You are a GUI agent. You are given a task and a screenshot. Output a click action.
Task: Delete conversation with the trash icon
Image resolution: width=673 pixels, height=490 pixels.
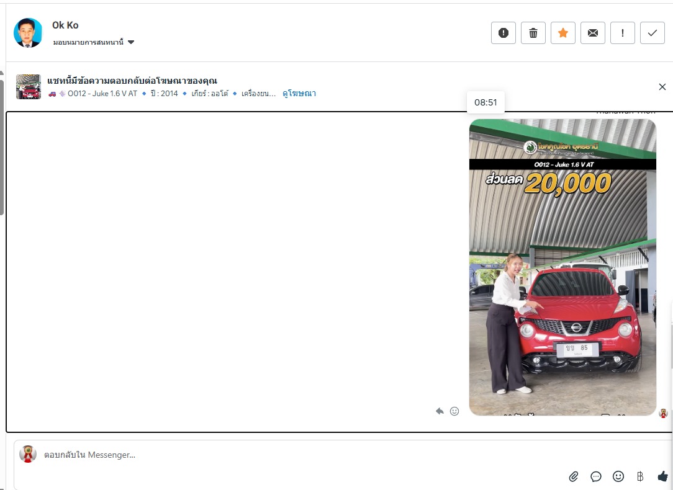(x=533, y=33)
